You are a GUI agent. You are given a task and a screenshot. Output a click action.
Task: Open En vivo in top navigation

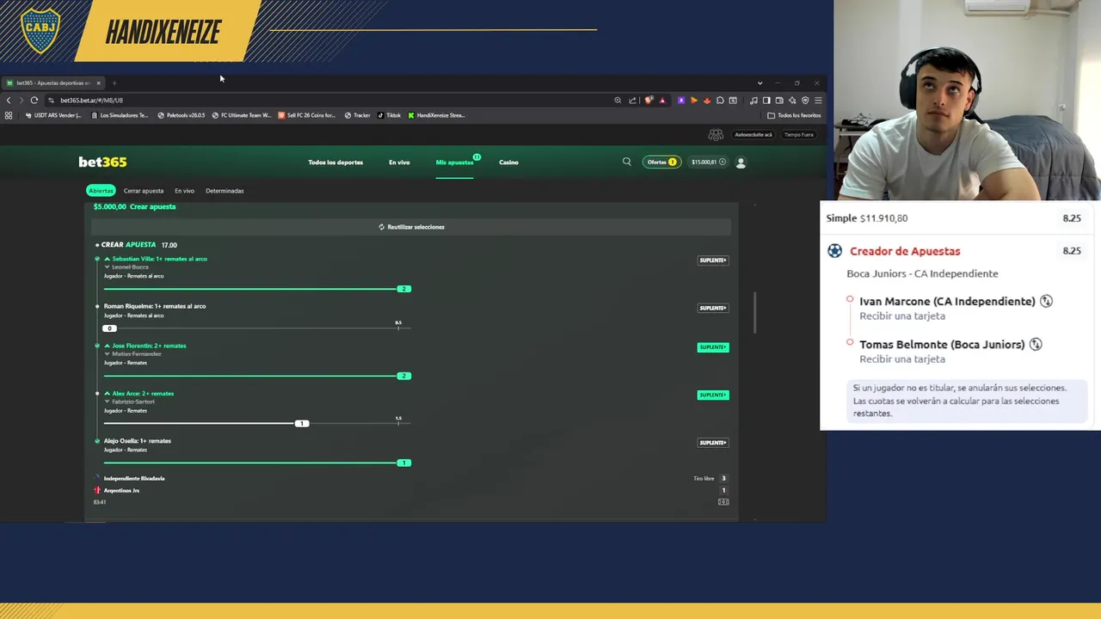tap(399, 162)
